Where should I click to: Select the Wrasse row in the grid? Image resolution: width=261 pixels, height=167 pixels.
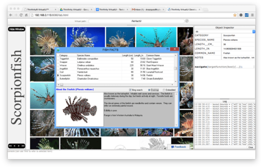tap(116, 65)
